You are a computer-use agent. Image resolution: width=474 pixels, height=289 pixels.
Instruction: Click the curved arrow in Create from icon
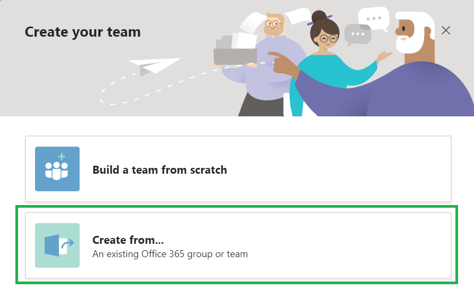pos(67,244)
